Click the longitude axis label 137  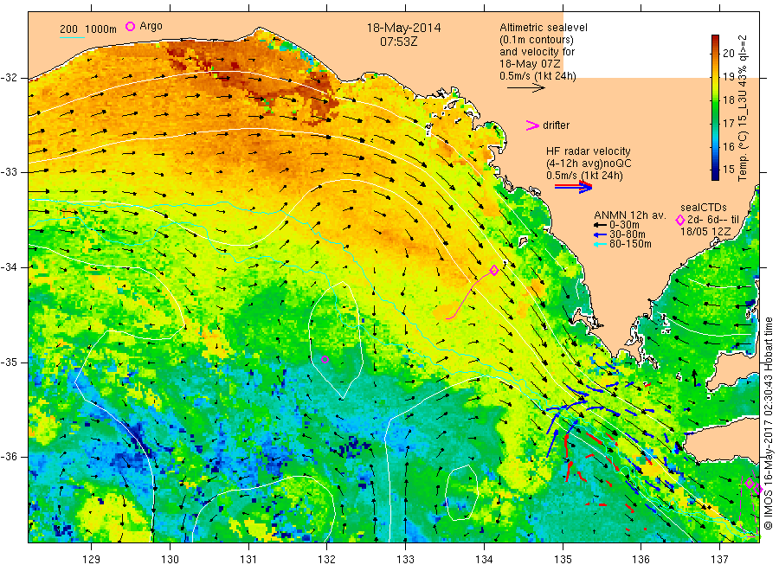coord(719,560)
